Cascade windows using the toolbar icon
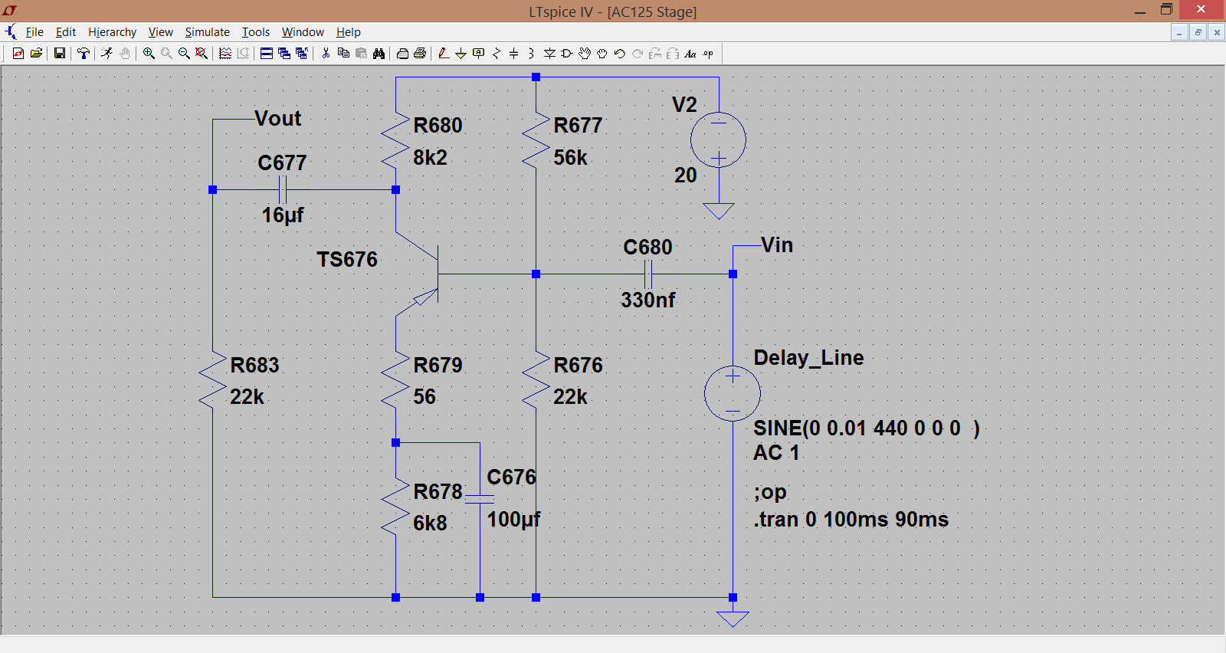The width and height of the screenshot is (1226, 653). pyautogui.click(x=284, y=53)
